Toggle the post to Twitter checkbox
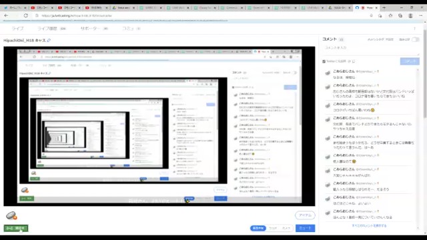 click(x=324, y=61)
